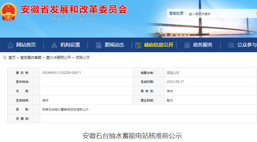Click the document icon beside 要闻动态
The width and height of the screenshot is (257, 142).
[x=98, y=45]
